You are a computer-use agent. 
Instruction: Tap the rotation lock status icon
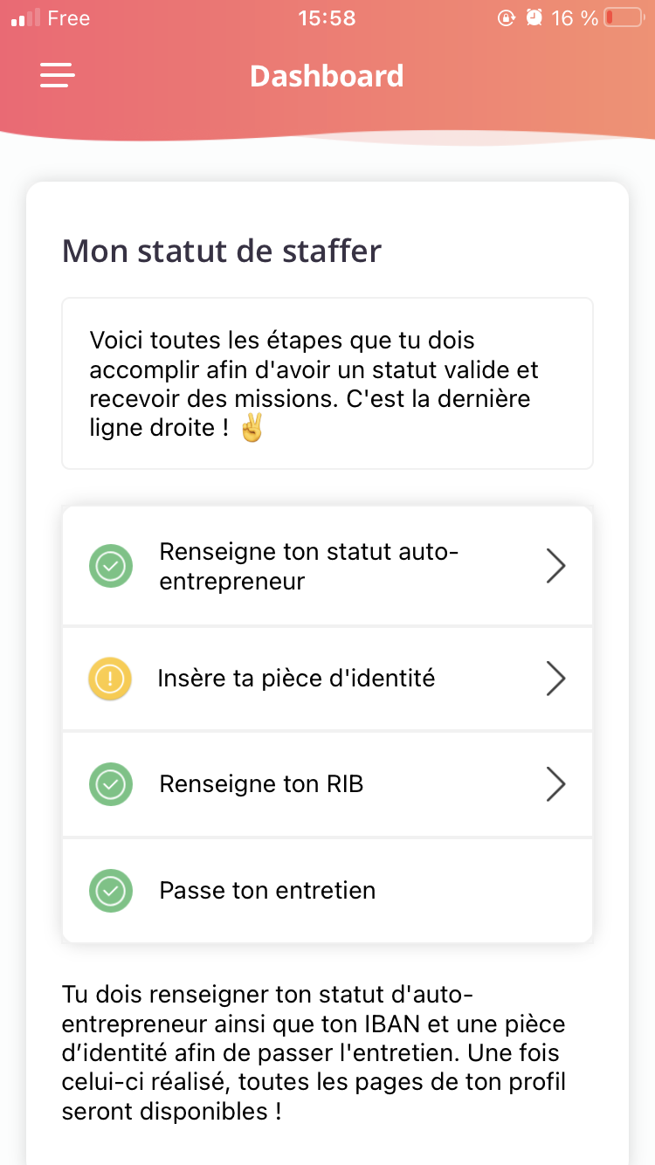[x=507, y=17]
